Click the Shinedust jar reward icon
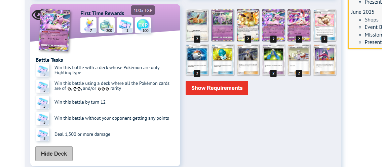 point(107,25)
